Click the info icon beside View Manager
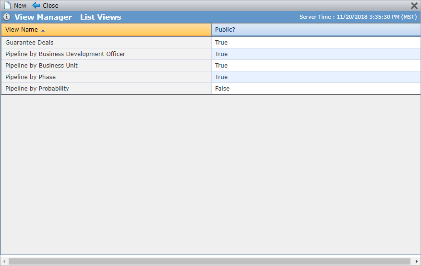 tap(7, 17)
